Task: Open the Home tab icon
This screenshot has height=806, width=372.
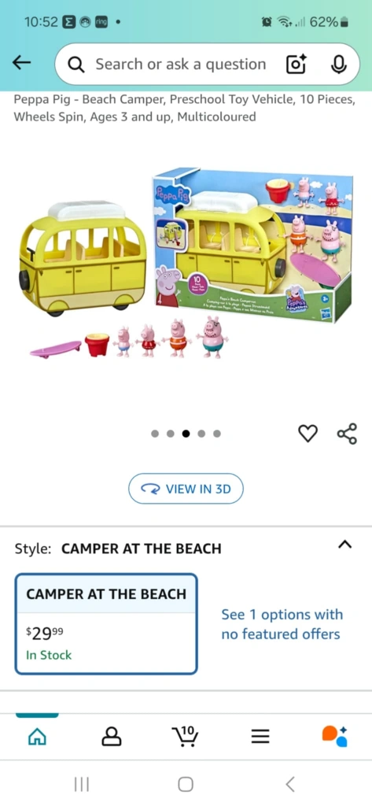Action: (x=36, y=737)
